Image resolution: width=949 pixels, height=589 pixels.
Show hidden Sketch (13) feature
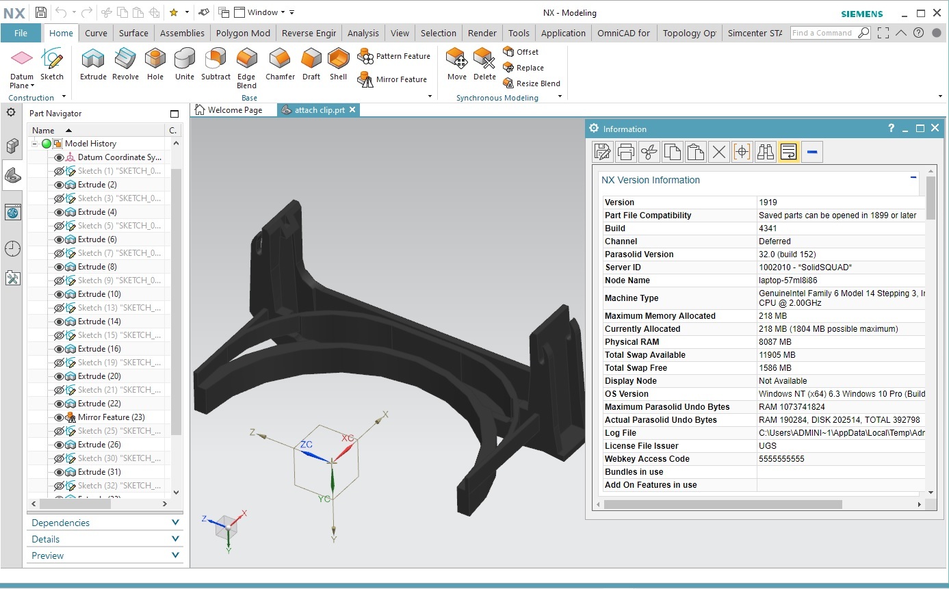click(59, 308)
